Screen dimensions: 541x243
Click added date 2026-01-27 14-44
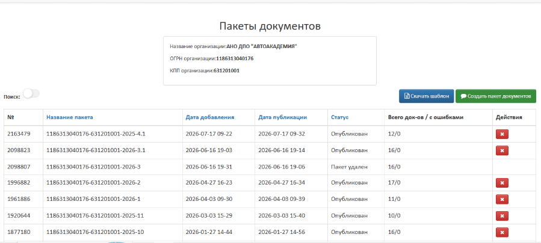tap(209, 232)
